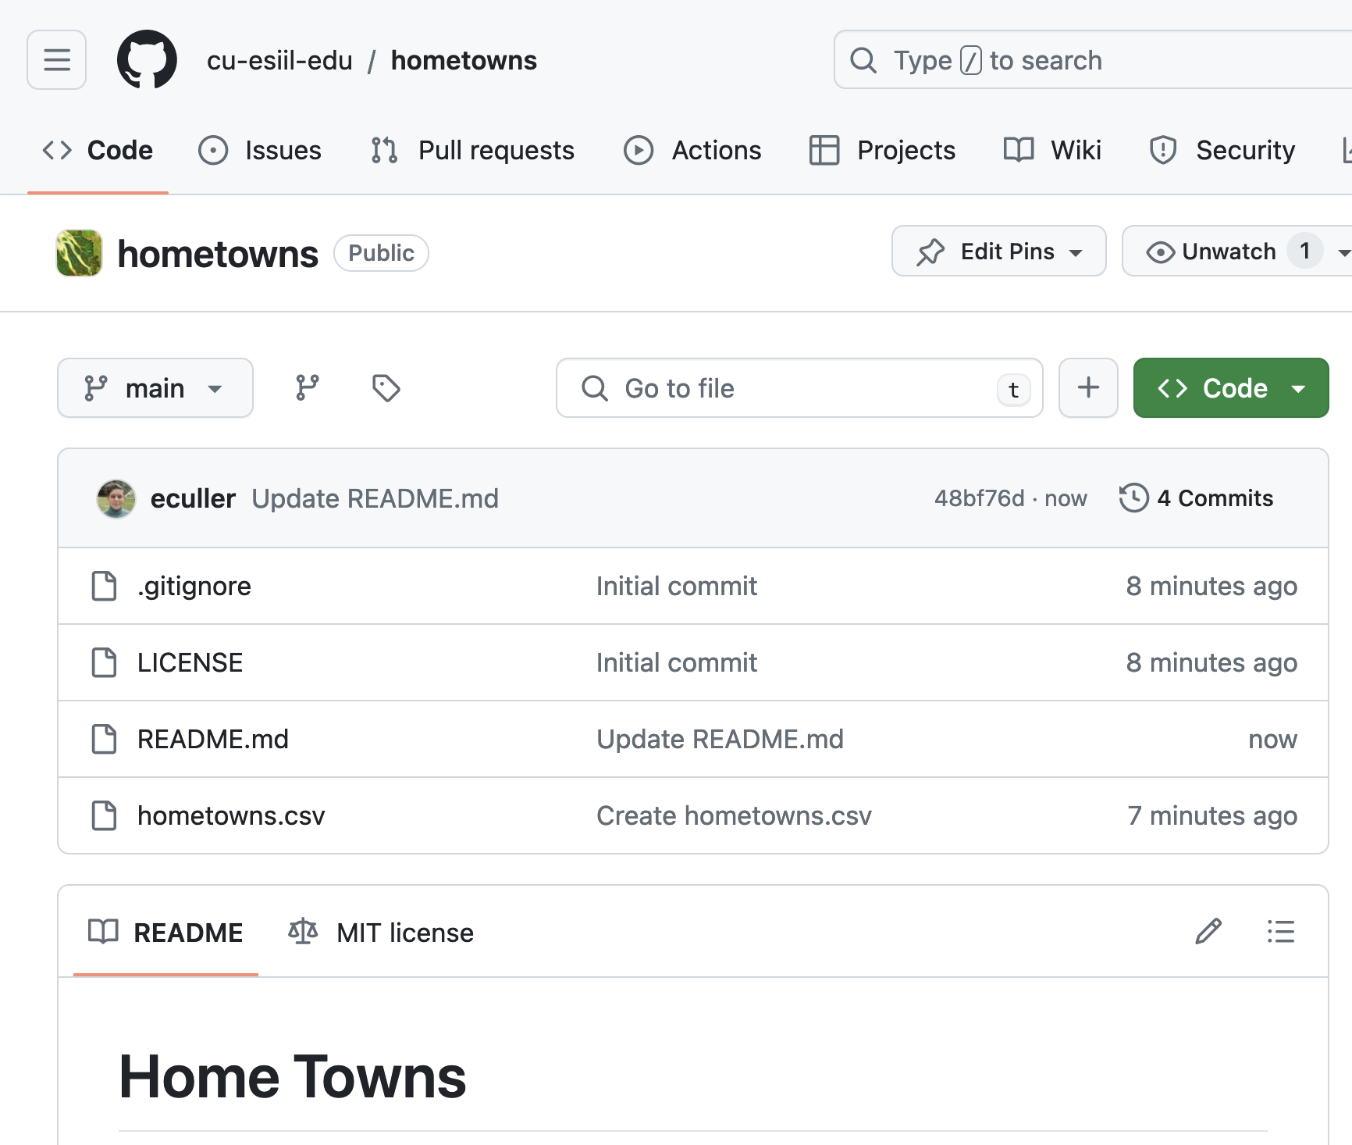Open the Create hometowns.csv commit message
Viewport: 1352px width, 1145px height.
pyautogui.click(x=734, y=815)
